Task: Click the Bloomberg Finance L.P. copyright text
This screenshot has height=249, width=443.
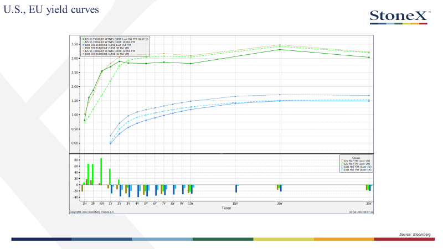Action: tap(92, 212)
